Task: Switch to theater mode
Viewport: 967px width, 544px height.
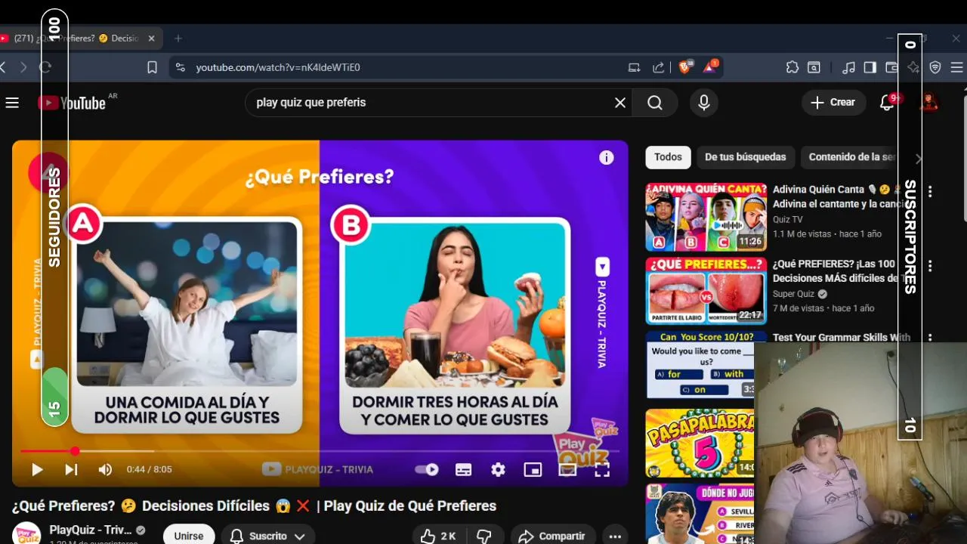Action: click(x=567, y=470)
